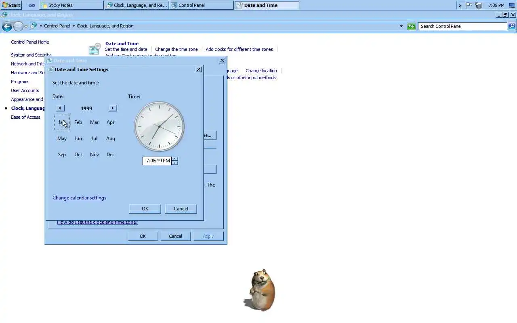The height and width of the screenshot is (323, 517).
Task: Select Aug in the month grid
Action: click(110, 138)
